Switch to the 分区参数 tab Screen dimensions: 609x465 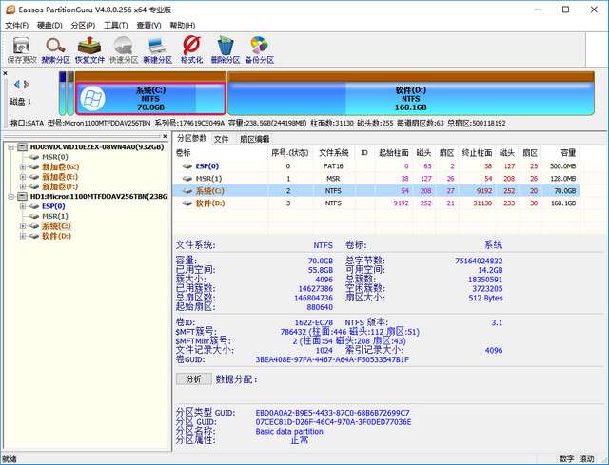pos(191,138)
